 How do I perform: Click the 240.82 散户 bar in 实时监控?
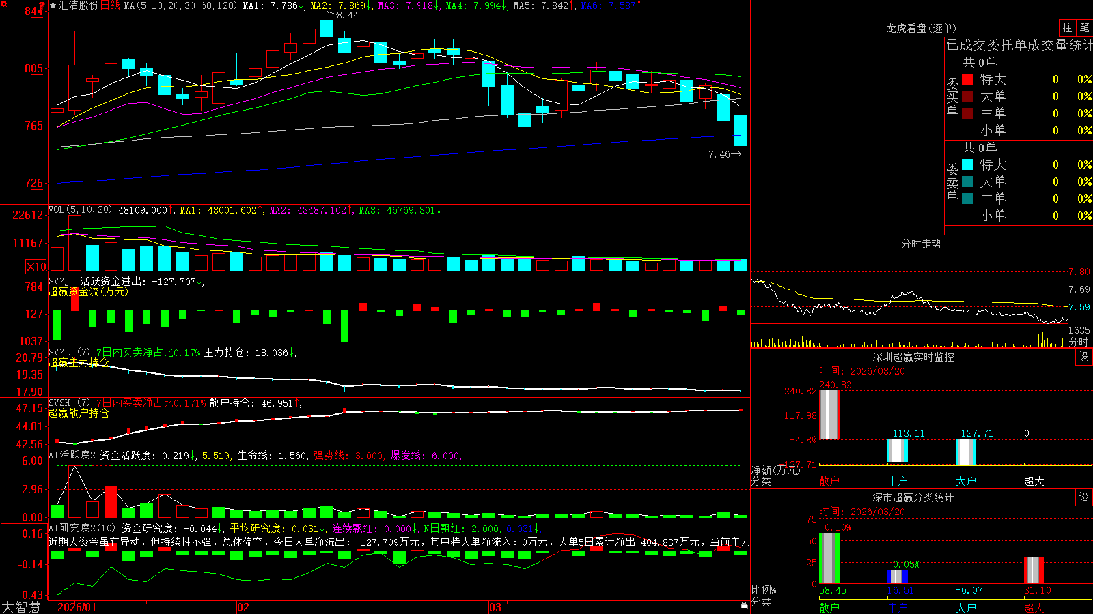pyautogui.click(x=829, y=414)
